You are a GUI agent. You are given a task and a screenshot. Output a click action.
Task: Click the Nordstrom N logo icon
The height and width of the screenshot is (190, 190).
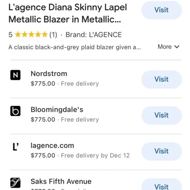point(15,75)
